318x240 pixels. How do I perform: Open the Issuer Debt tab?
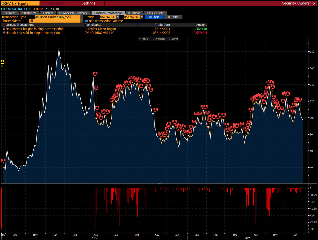155,13
